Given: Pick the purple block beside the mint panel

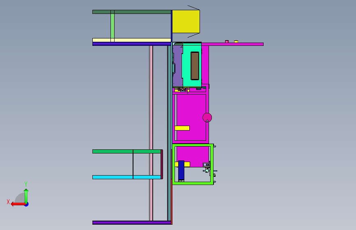Looking at the screenshot, I should tap(177, 65).
